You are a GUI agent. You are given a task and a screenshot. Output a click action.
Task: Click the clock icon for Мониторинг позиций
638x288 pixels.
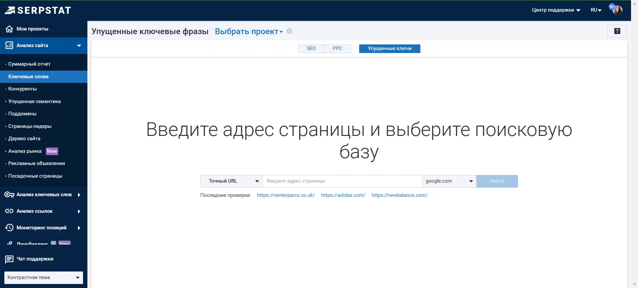coord(9,228)
